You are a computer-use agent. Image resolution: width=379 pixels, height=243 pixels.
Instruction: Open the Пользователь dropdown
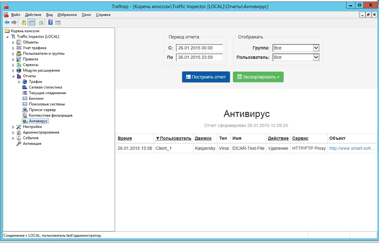(x=296, y=57)
